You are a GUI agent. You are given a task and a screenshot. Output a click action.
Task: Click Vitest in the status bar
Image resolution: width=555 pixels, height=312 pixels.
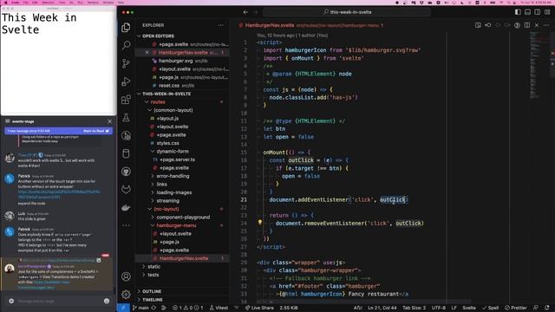(x=219, y=308)
